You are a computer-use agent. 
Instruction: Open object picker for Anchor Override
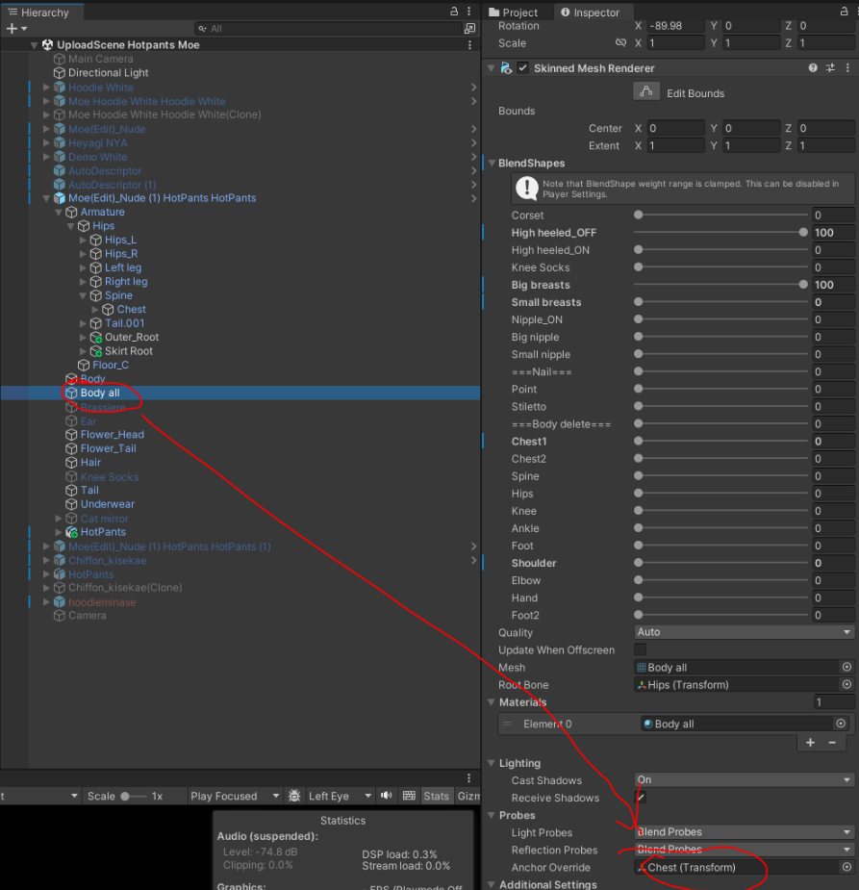pos(846,867)
